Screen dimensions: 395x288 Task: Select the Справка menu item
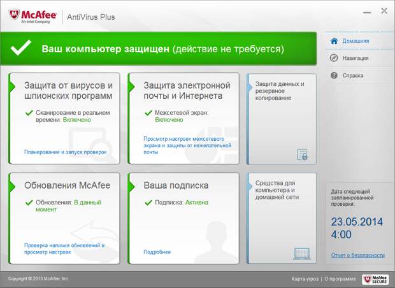click(x=359, y=75)
